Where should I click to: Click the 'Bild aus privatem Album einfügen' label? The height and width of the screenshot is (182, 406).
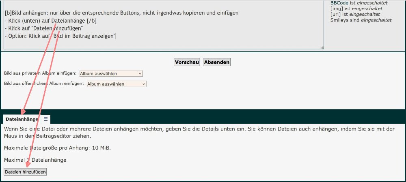[40, 73]
